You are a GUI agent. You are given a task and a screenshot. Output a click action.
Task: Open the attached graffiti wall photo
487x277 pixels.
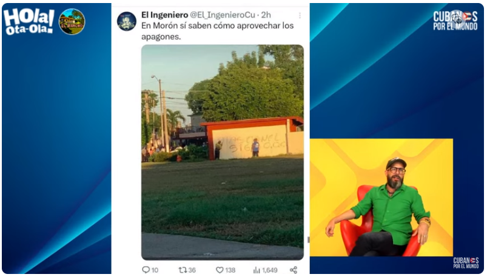223,152
